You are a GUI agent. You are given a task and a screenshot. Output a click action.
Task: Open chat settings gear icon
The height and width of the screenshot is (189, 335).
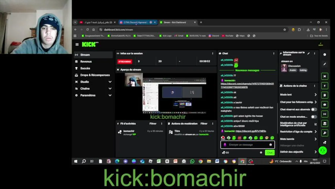click(261, 153)
